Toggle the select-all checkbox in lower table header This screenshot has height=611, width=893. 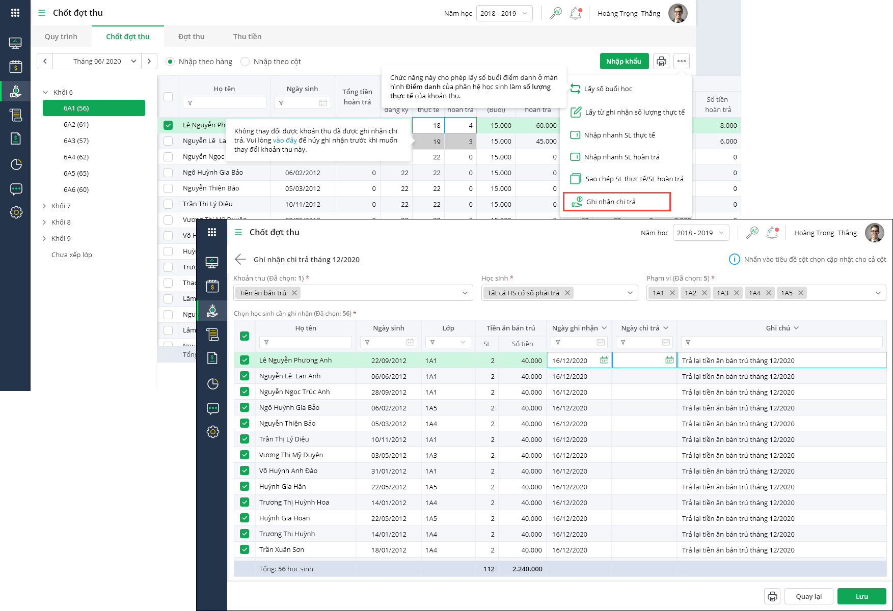pyautogui.click(x=245, y=336)
